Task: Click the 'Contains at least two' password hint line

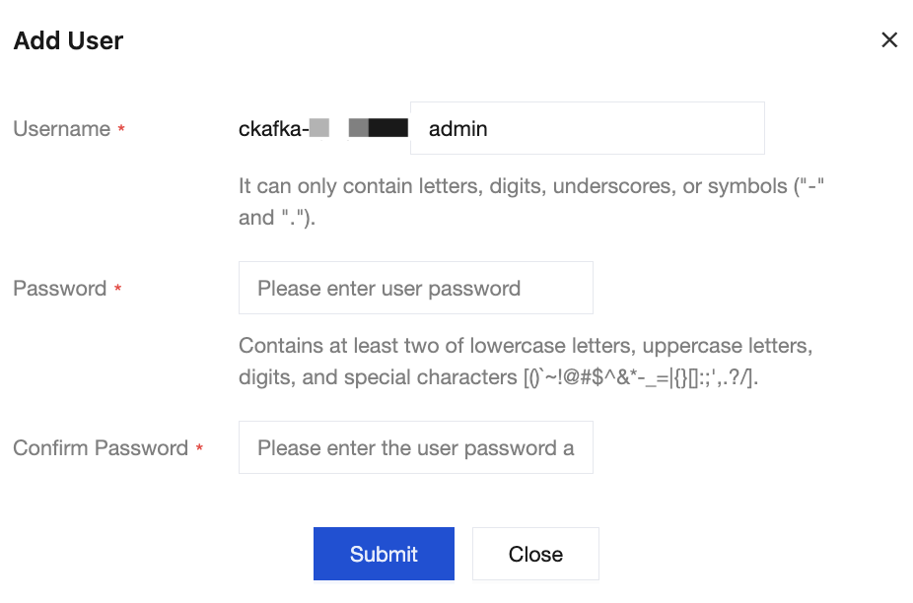Action: tap(525, 347)
